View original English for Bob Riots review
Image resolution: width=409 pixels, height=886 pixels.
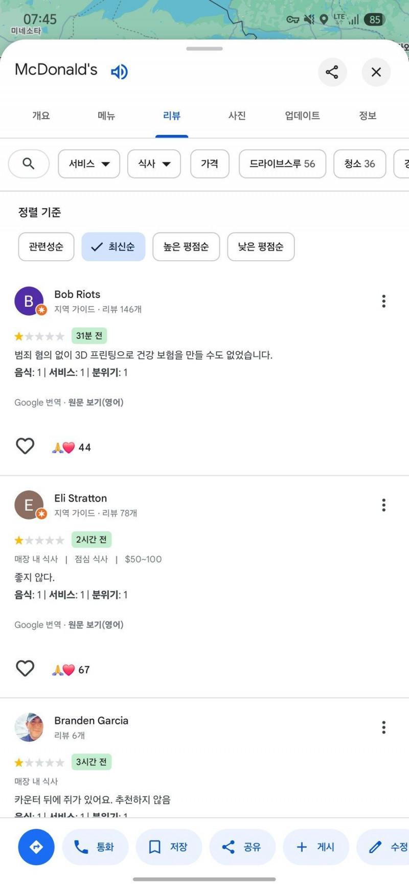tap(96, 402)
